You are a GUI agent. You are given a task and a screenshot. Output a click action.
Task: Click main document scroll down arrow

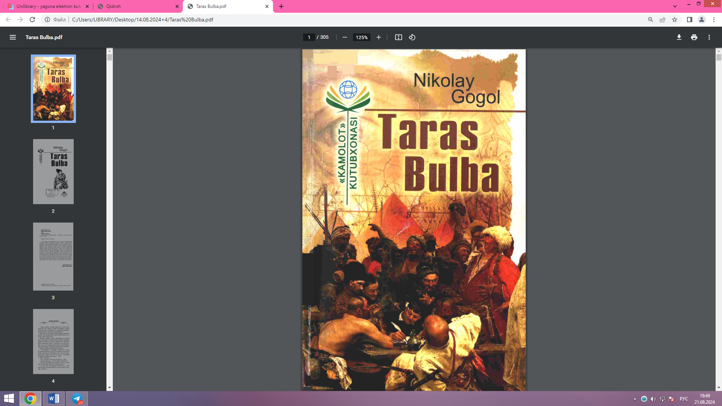[x=719, y=388]
